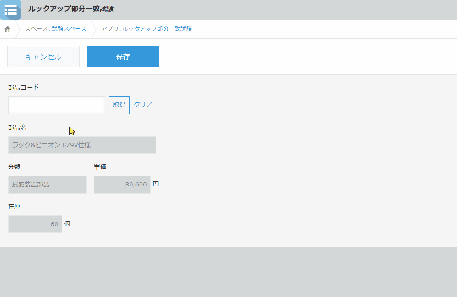Click the 部品コード field label
This screenshot has width=457, height=297.
pos(24,87)
